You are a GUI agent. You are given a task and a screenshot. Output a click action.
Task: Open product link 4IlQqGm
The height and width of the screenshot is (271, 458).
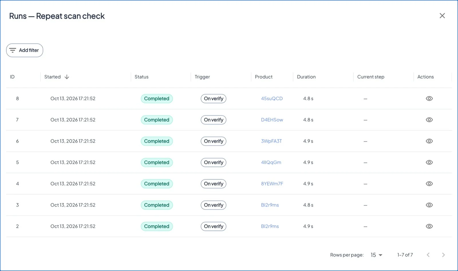(271, 162)
